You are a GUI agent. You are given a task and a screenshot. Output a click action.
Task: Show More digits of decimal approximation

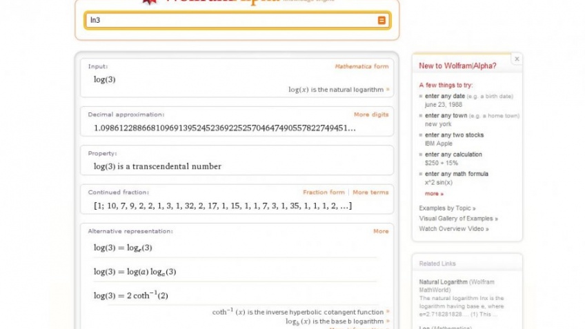(371, 114)
